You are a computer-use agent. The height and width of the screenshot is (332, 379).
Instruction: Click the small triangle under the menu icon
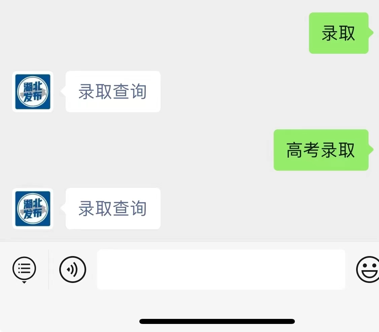(x=24, y=282)
